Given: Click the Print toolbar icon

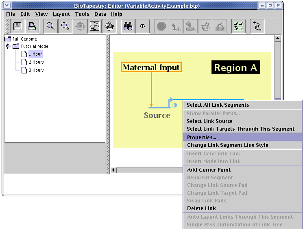Looking at the screenshot, I should 32,26.
